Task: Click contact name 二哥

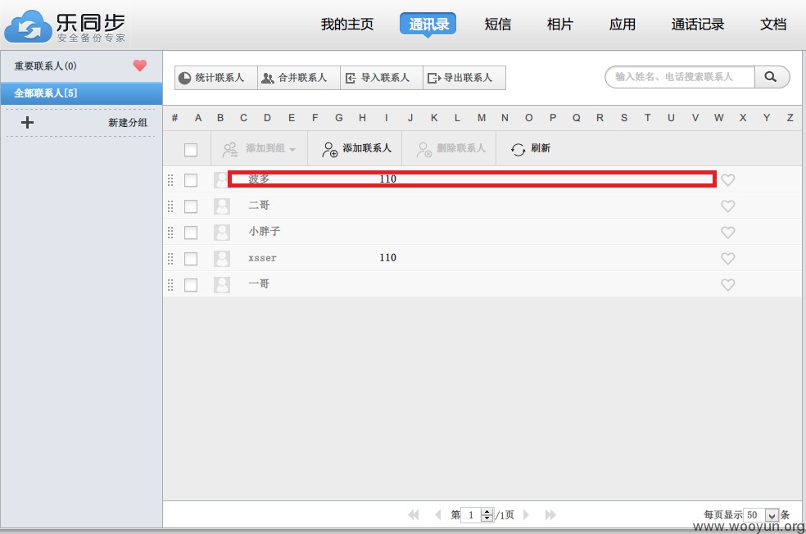Action: [259, 205]
